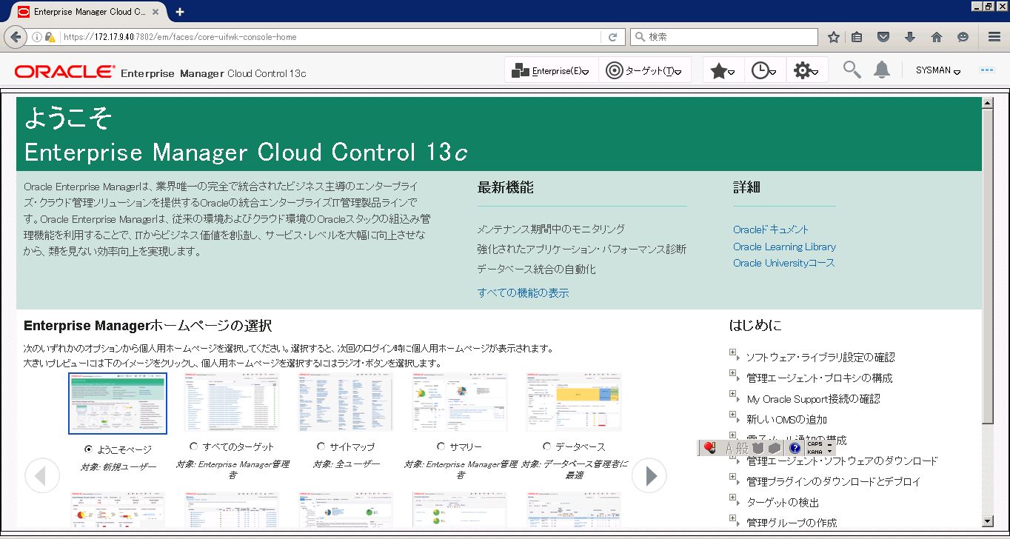Show site information with the info icon

pos(37,37)
